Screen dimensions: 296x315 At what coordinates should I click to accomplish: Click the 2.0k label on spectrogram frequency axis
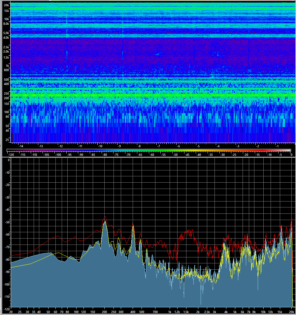point(6,51)
